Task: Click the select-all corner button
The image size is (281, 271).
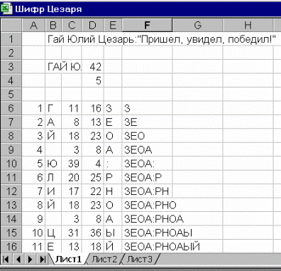Action: (11, 26)
